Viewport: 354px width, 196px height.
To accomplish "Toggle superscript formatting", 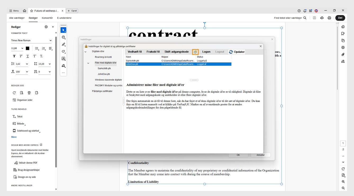I will 35,56.
